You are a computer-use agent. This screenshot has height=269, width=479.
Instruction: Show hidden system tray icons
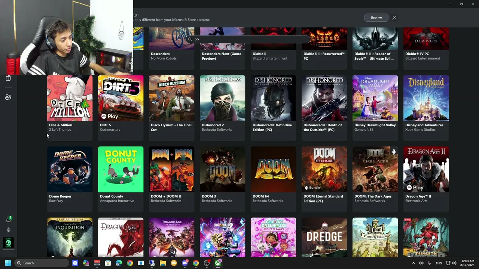click(413, 263)
